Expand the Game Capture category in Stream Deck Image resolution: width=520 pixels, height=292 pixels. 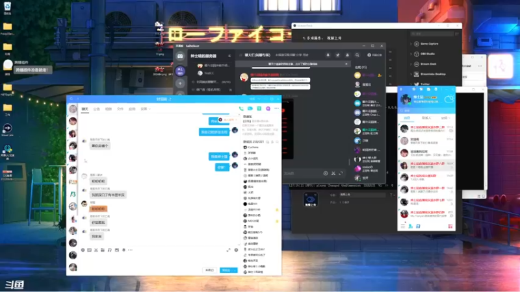tap(411, 43)
